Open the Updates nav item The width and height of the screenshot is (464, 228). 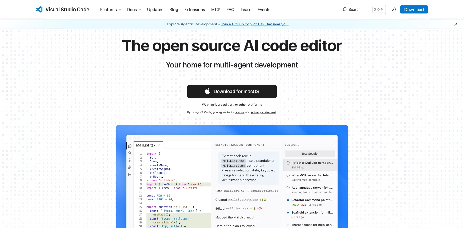pyautogui.click(x=155, y=10)
